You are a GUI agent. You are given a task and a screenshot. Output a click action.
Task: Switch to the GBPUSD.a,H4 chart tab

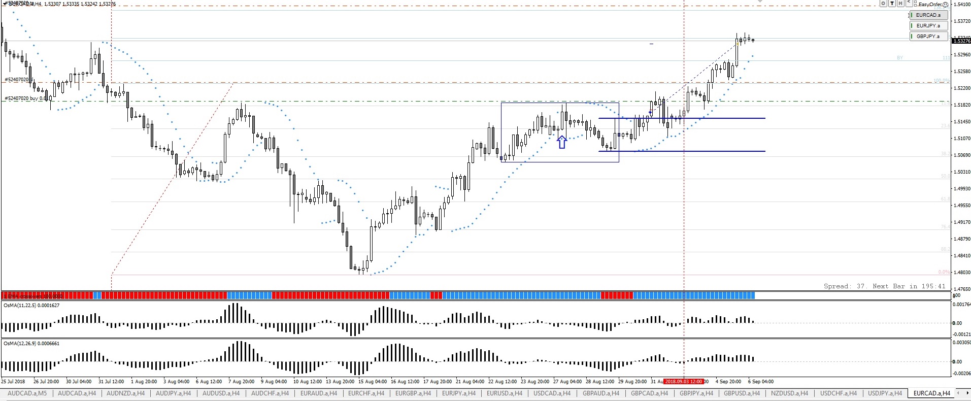[x=742, y=393]
